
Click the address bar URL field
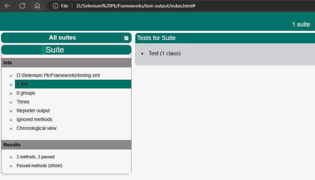136,6
